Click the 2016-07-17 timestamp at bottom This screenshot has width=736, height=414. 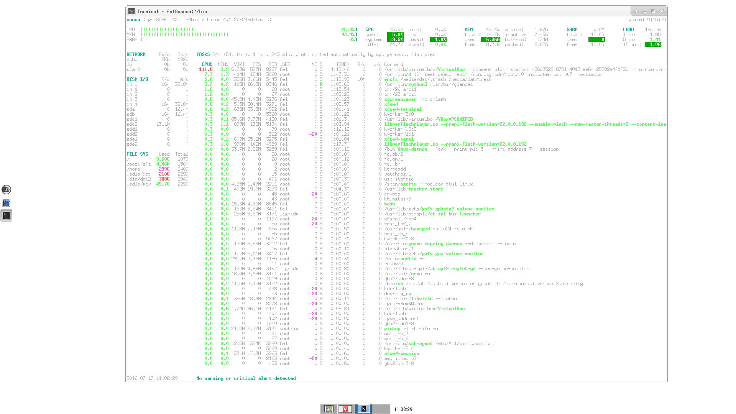[152, 378]
